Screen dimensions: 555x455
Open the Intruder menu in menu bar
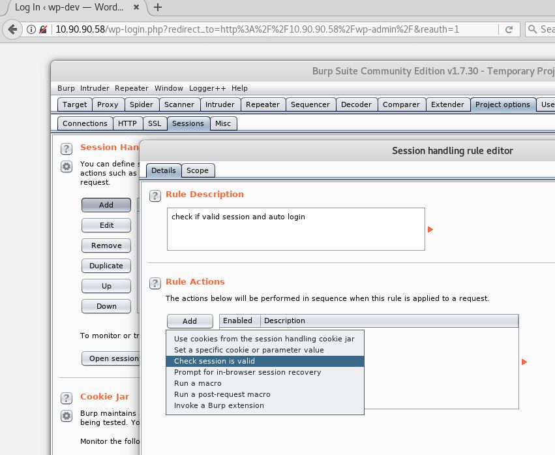coord(95,88)
